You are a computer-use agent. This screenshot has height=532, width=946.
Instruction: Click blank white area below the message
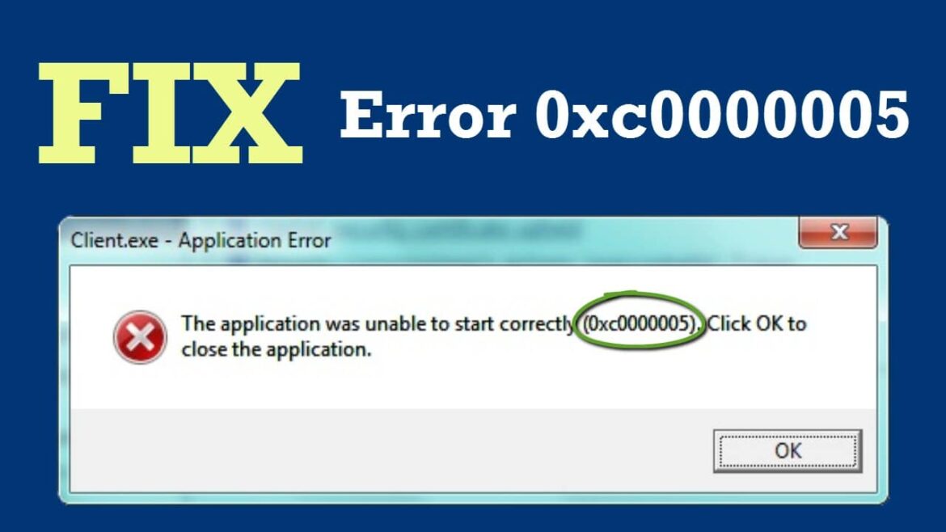coord(471,384)
